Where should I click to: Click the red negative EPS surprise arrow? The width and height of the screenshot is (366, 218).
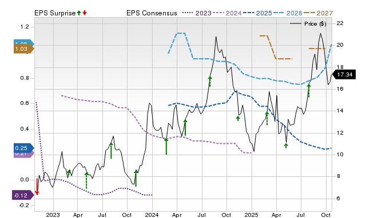point(37,187)
